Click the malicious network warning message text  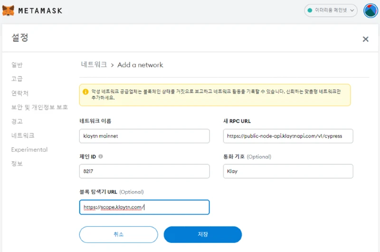click(x=216, y=94)
